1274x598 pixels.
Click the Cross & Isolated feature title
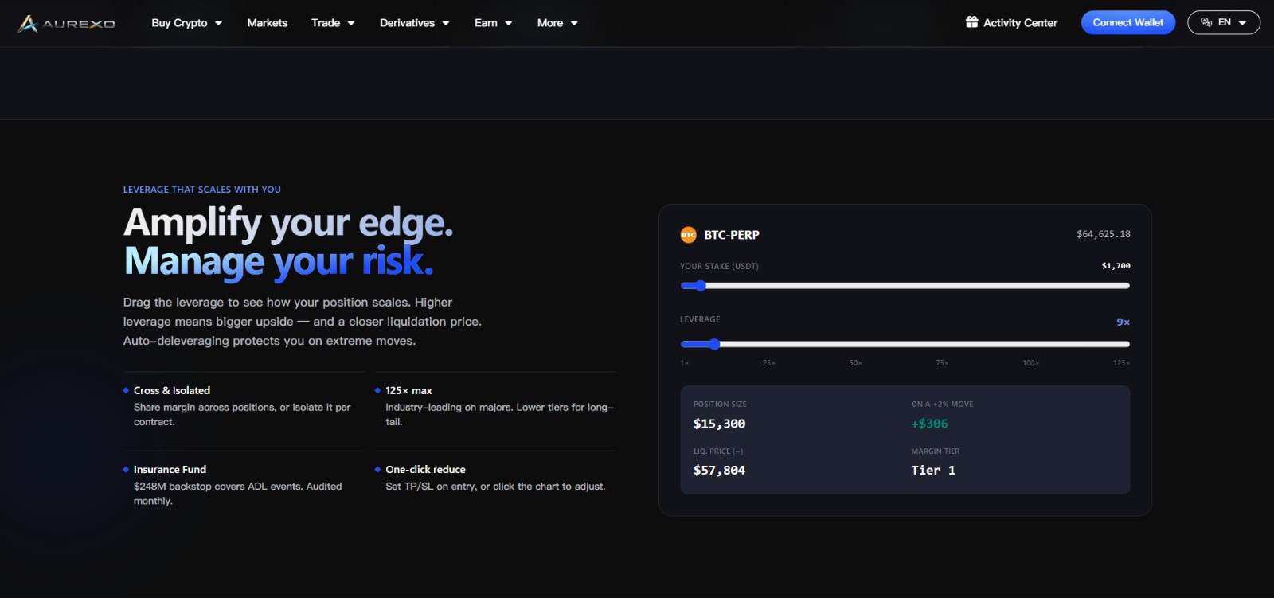[x=172, y=390]
